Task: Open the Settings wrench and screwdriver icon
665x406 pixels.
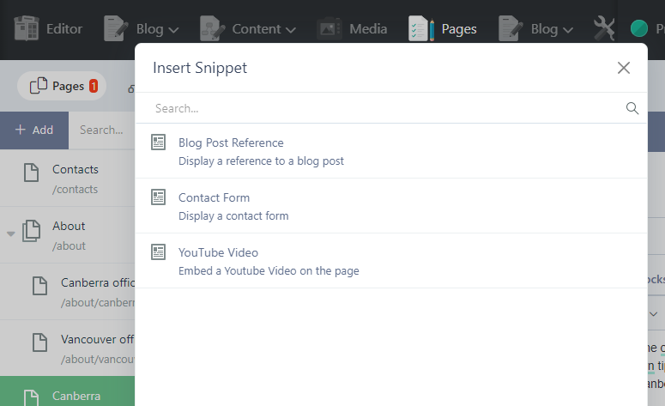Action: pyautogui.click(x=604, y=28)
